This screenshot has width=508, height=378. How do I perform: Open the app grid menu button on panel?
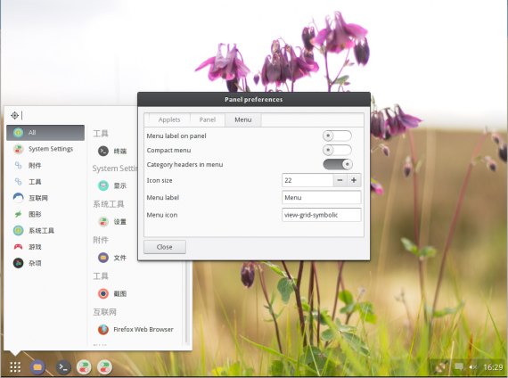(x=15, y=366)
